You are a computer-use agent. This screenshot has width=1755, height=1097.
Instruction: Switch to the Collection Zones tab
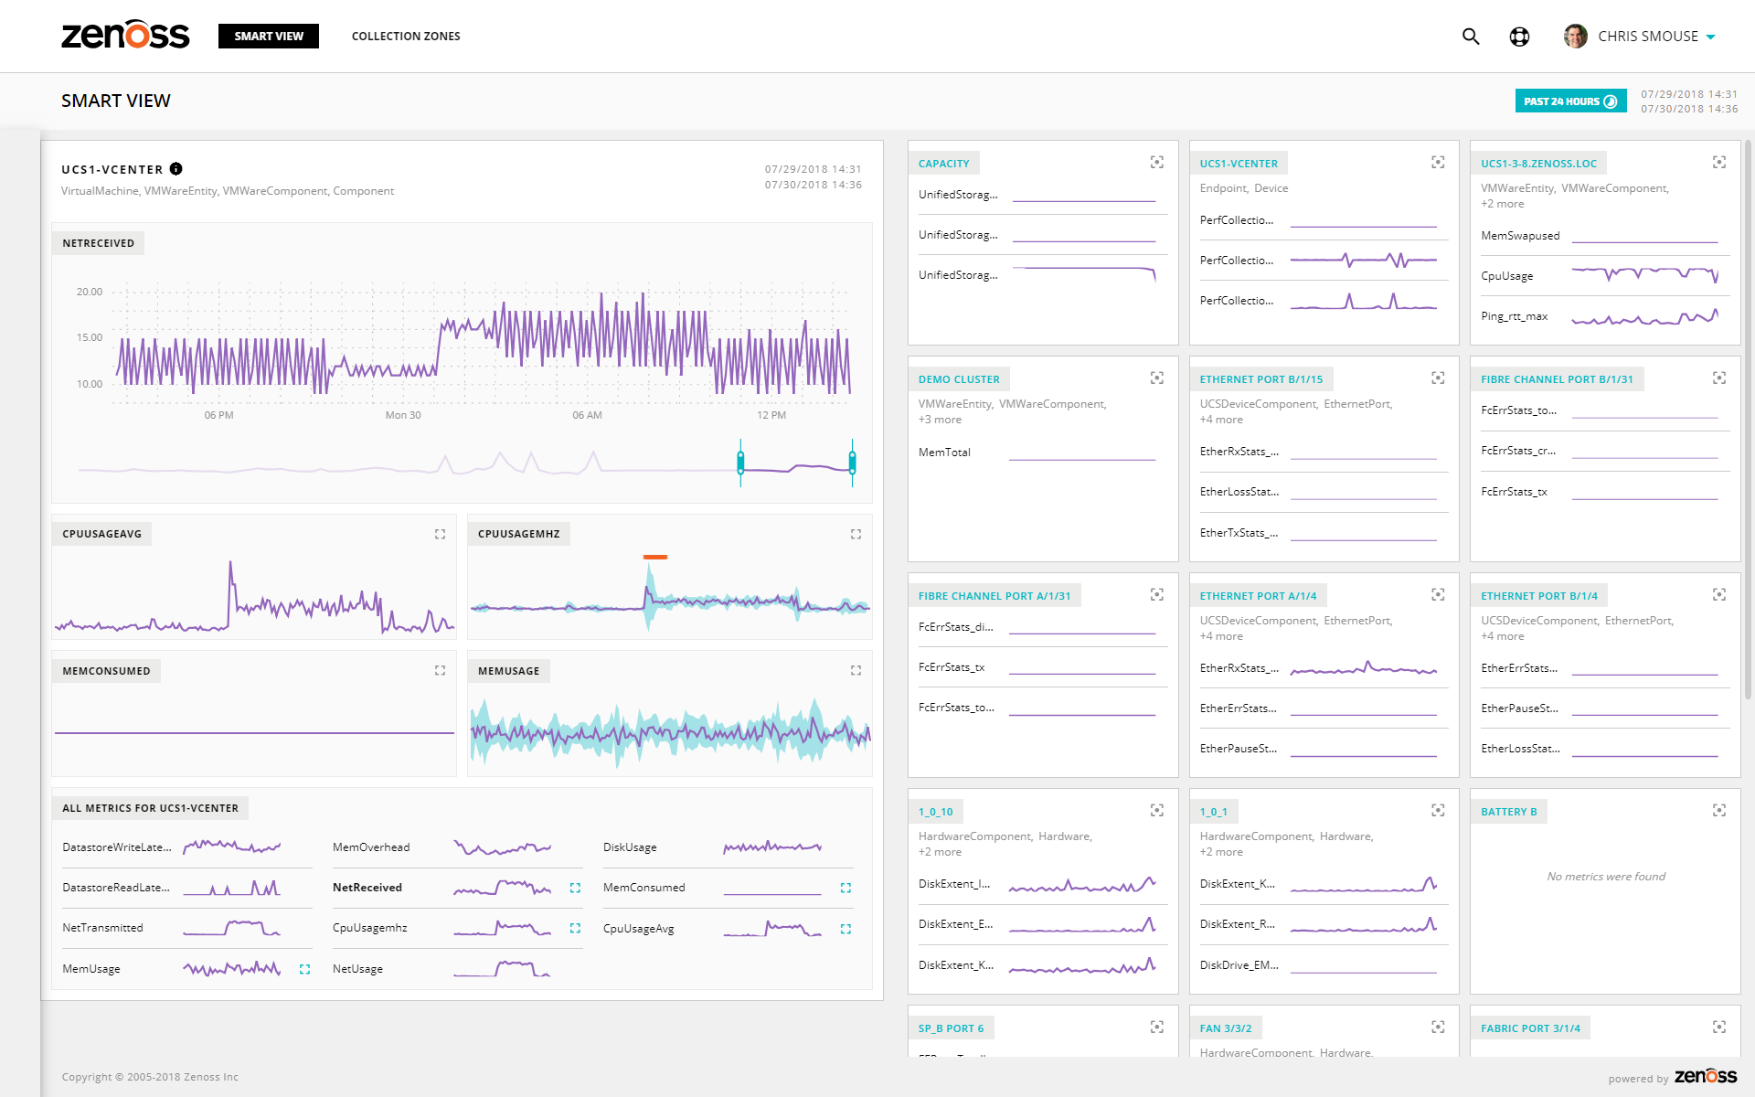click(x=406, y=37)
